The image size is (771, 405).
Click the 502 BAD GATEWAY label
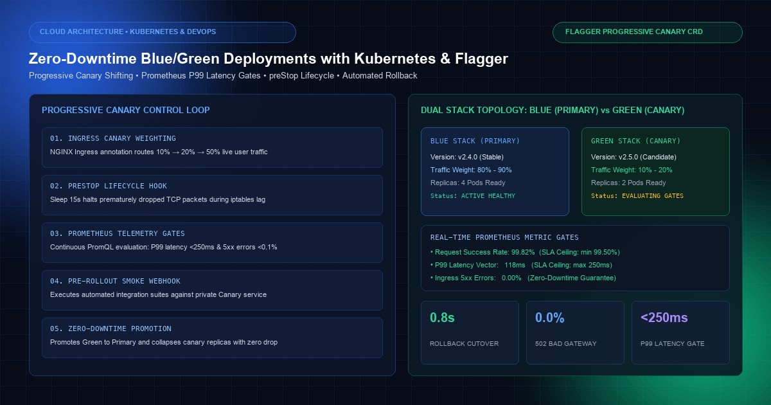click(567, 343)
